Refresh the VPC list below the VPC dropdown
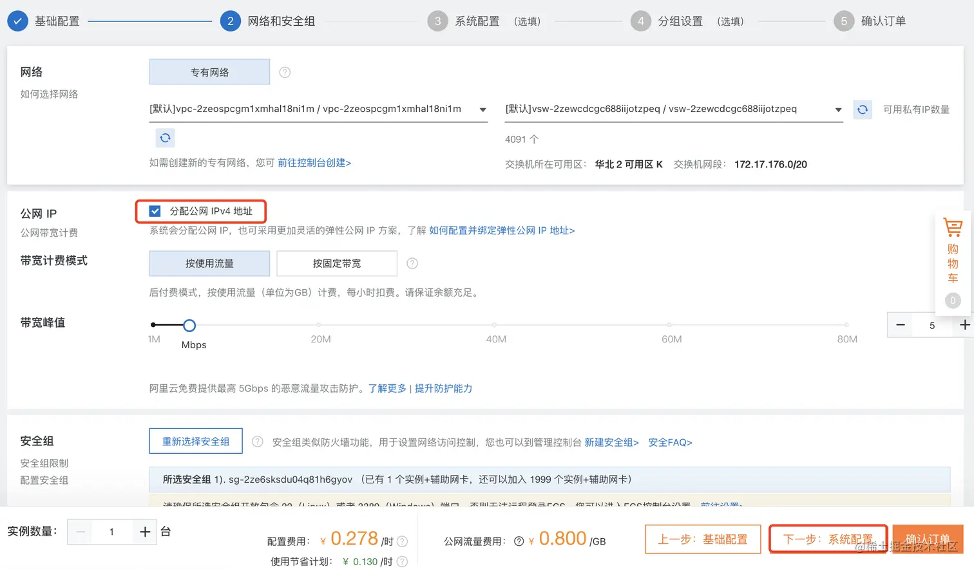 tap(166, 138)
